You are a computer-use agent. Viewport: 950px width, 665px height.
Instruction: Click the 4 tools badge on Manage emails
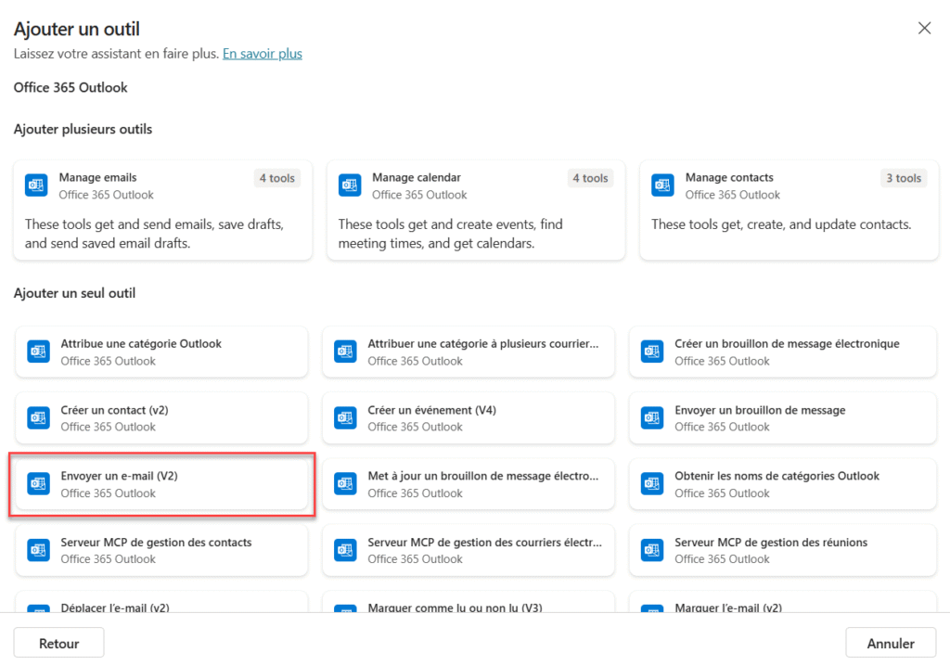[276, 178]
